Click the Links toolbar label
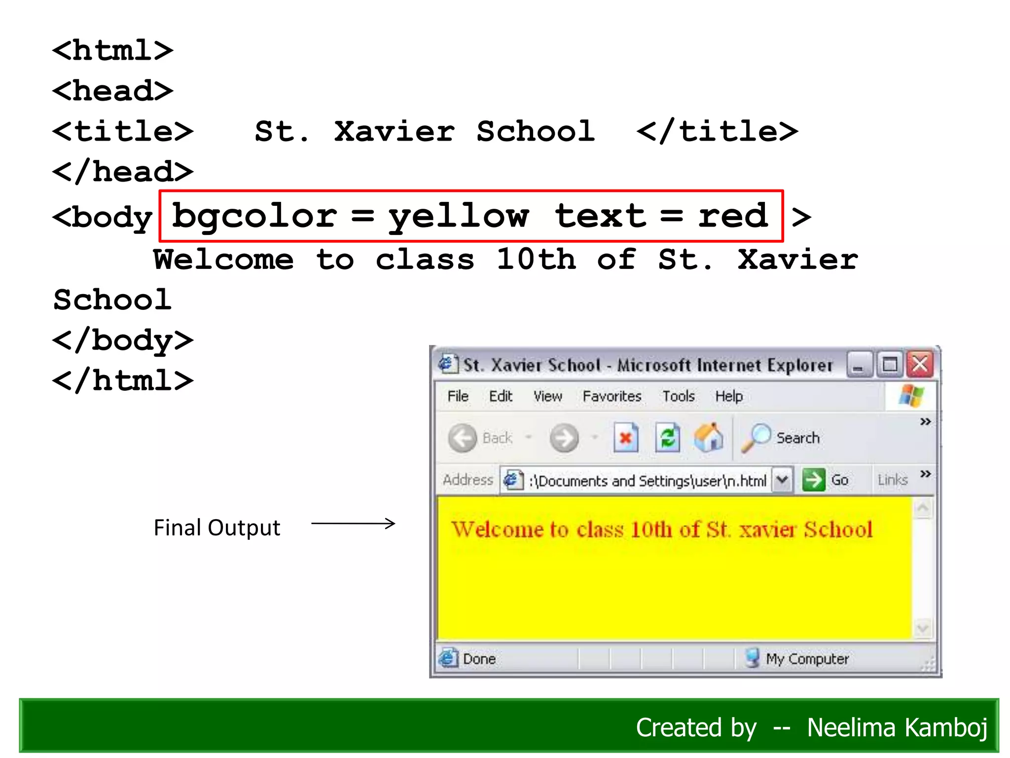 click(x=893, y=480)
